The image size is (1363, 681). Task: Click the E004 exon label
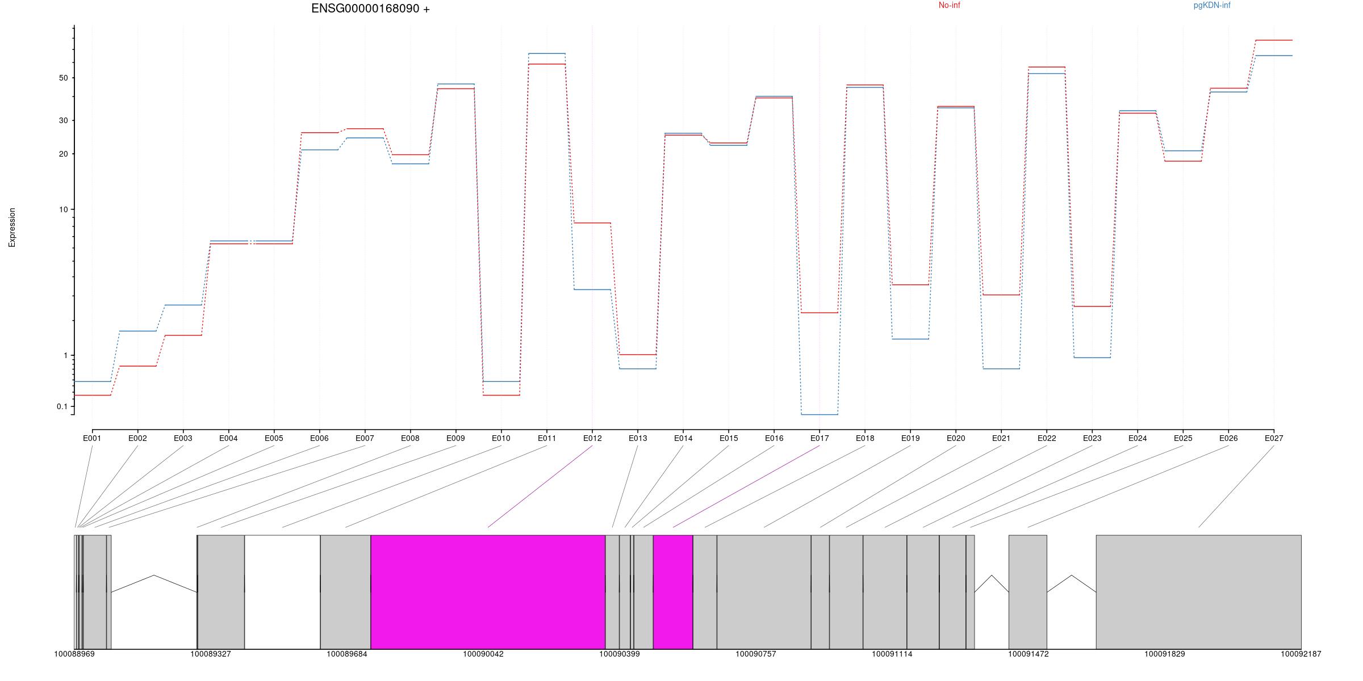[228, 438]
